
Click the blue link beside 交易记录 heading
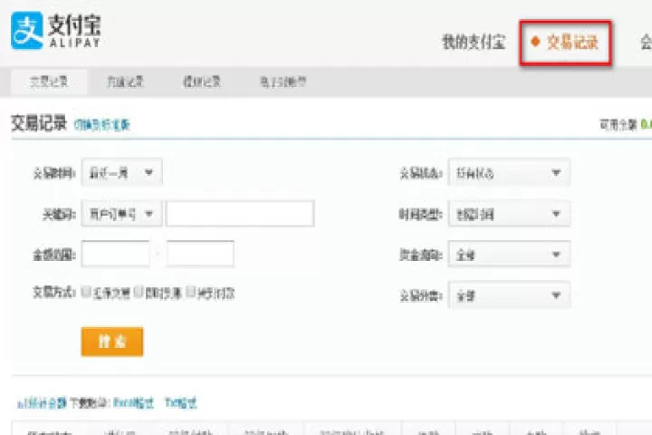(101, 124)
